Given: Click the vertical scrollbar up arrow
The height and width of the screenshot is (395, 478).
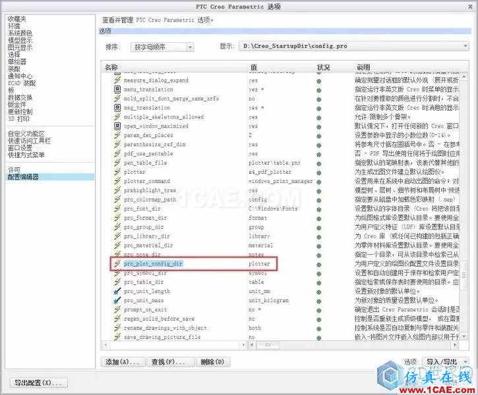Looking at the screenshot, I should [463, 76].
